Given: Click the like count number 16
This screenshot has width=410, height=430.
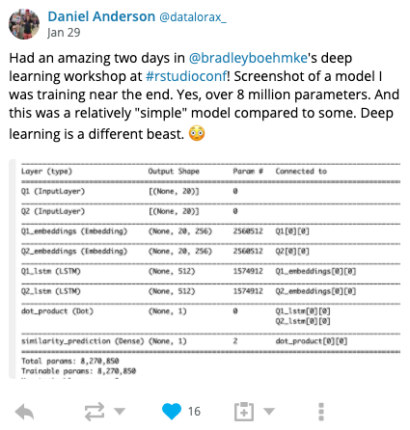Looking at the screenshot, I should click(194, 412).
